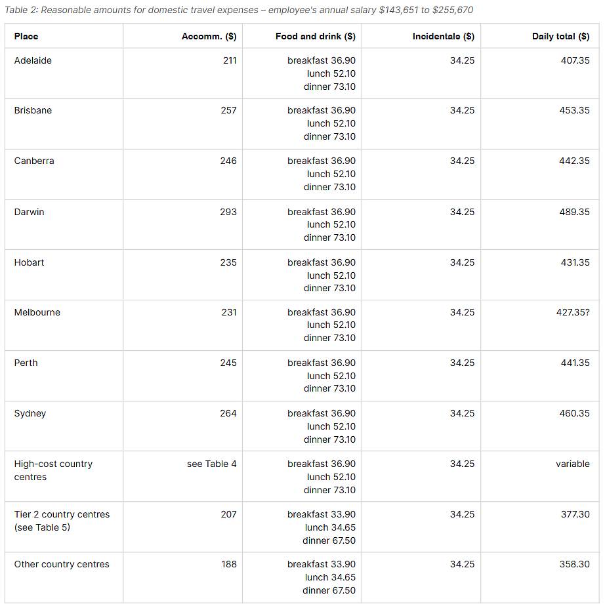Select the Adelaide row label
The width and height of the screenshot is (605, 608).
[33, 60]
